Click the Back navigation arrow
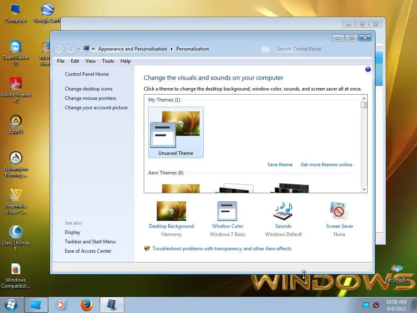This screenshot has width=417, height=313. 59,49
